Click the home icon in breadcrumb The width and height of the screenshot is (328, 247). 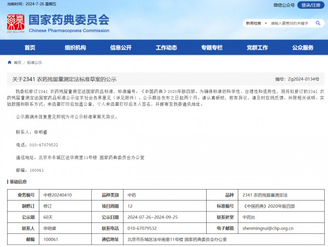(x=9, y=62)
